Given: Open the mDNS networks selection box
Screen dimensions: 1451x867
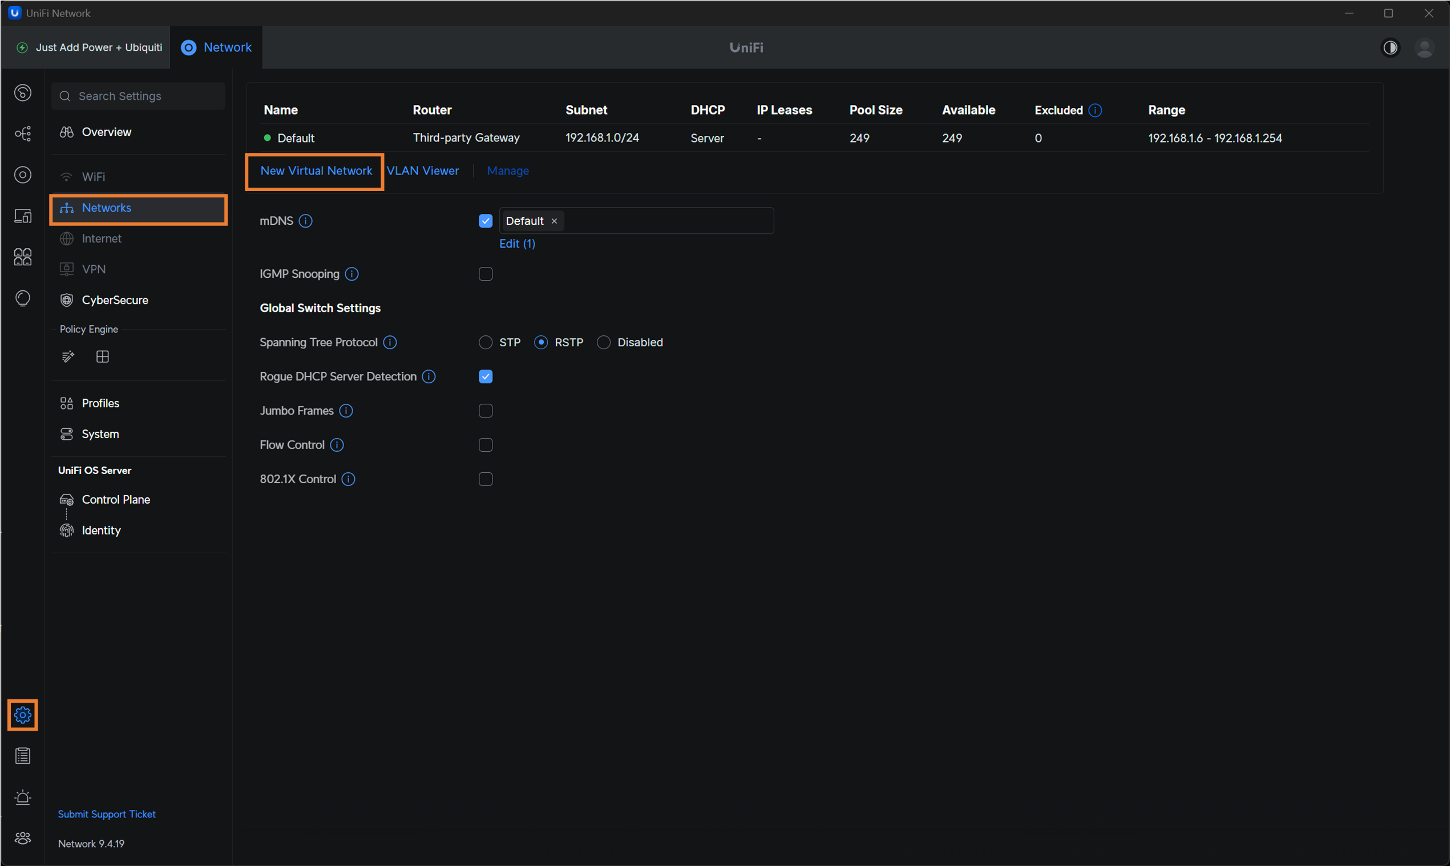Looking at the screenshot, I should tap(666, 221).
